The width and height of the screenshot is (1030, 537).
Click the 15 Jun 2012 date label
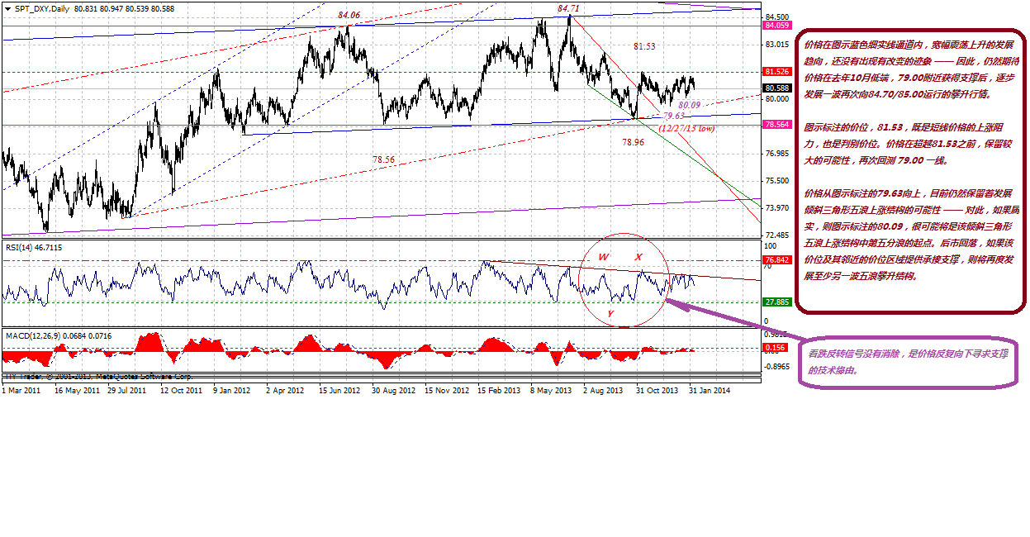pyautogui.click(x=339, y=390)
